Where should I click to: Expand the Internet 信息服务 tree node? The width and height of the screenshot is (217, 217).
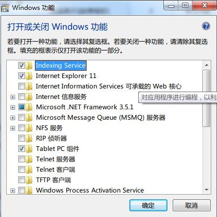coord(13,97)
